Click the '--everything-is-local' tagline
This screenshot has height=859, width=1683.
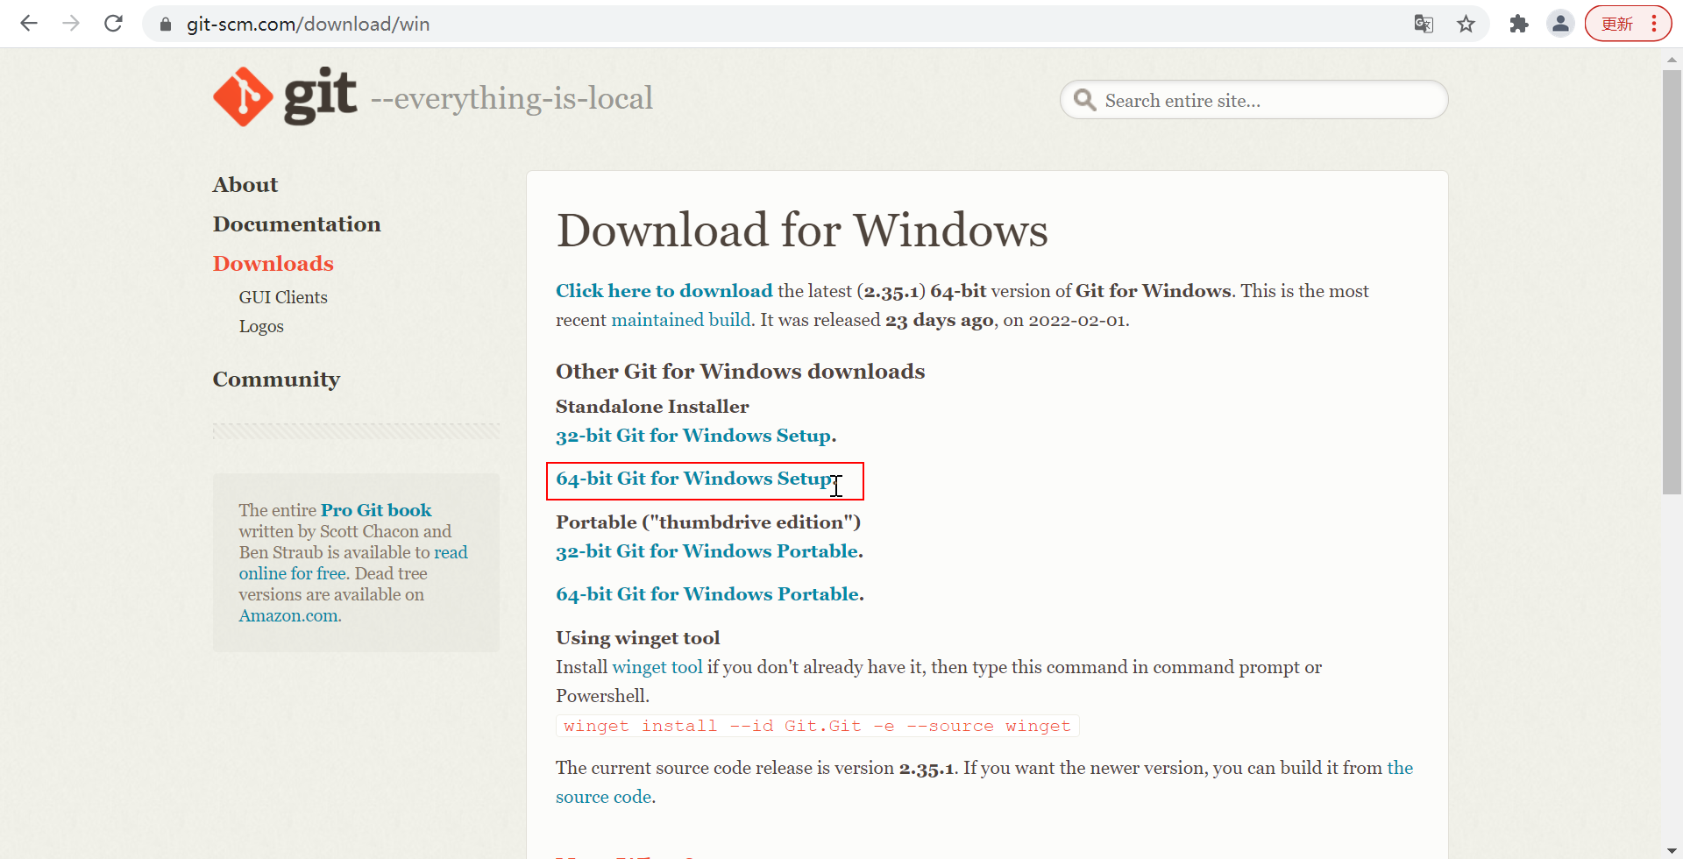[512, 98]
